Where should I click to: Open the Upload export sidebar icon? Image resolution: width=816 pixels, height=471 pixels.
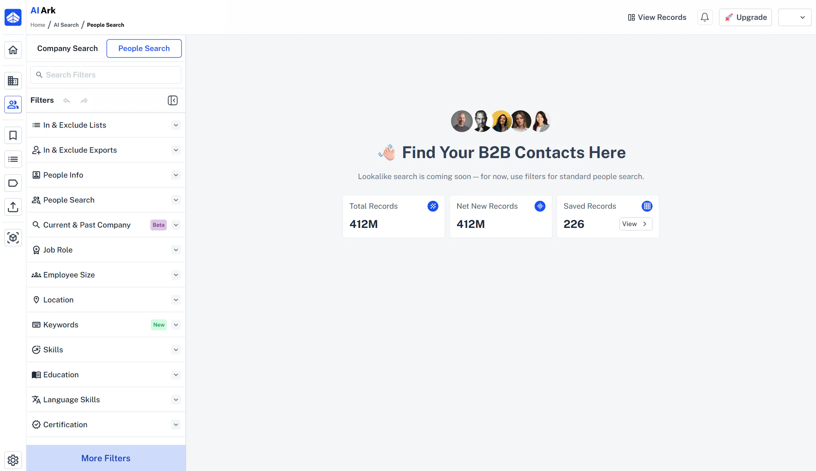point(13,207)
